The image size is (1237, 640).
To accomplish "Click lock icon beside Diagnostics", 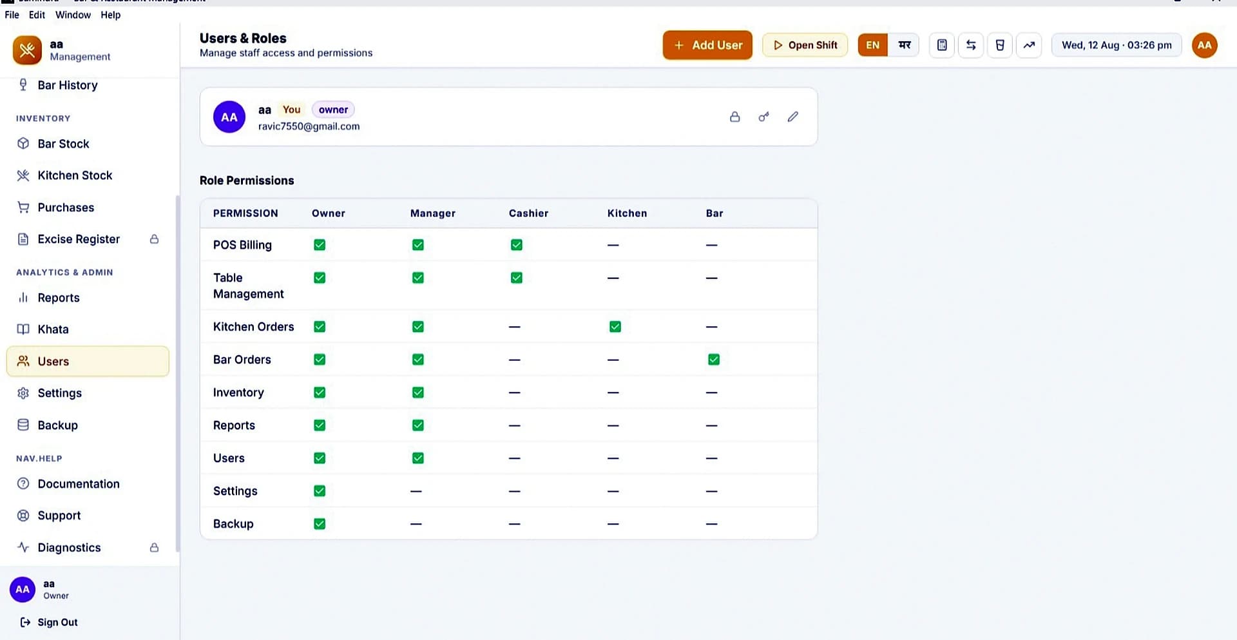I will click(155, 548).
